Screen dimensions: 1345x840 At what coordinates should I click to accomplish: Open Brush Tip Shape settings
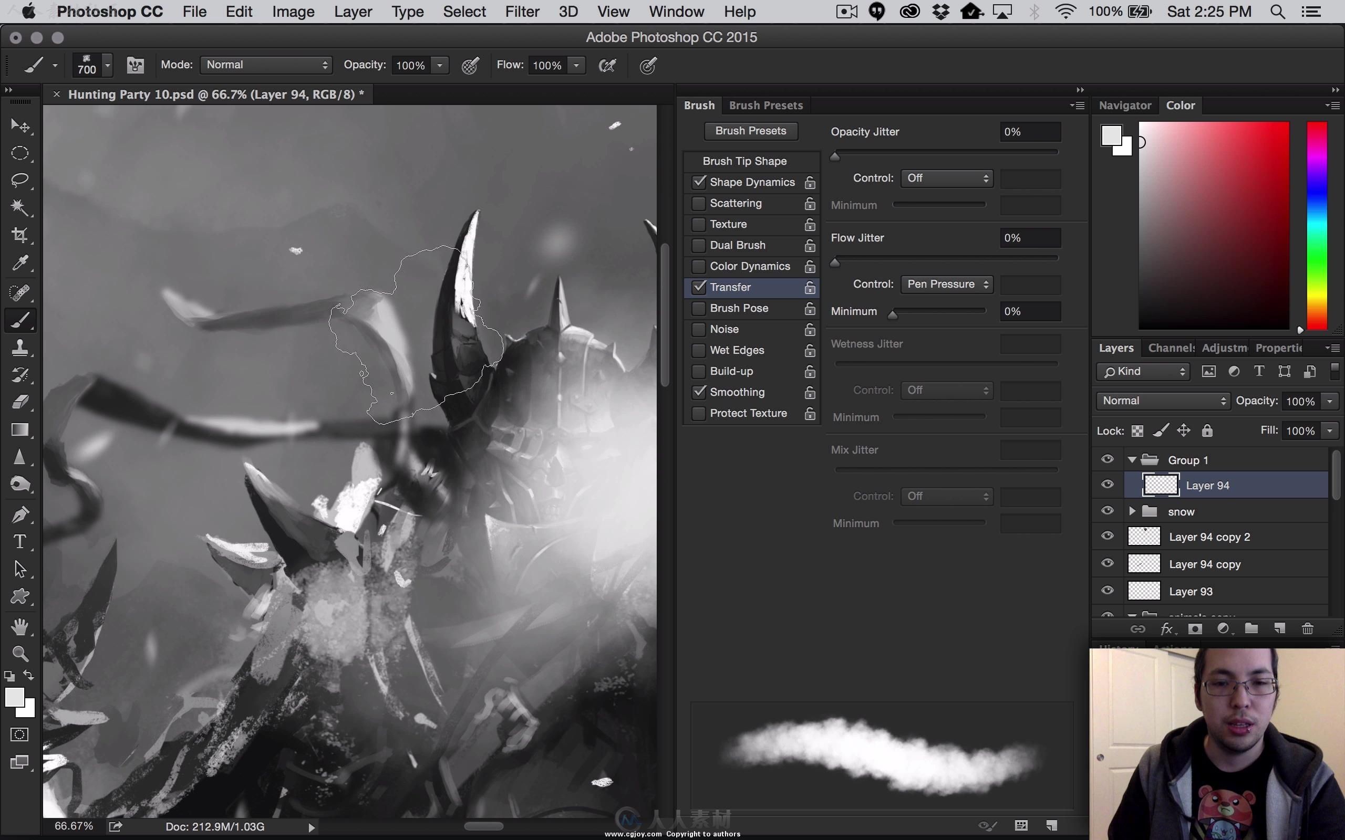coord(745,161)
